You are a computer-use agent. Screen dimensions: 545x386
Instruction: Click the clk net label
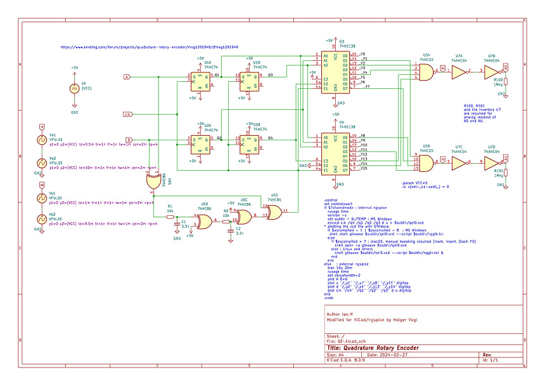click(127, 114)
